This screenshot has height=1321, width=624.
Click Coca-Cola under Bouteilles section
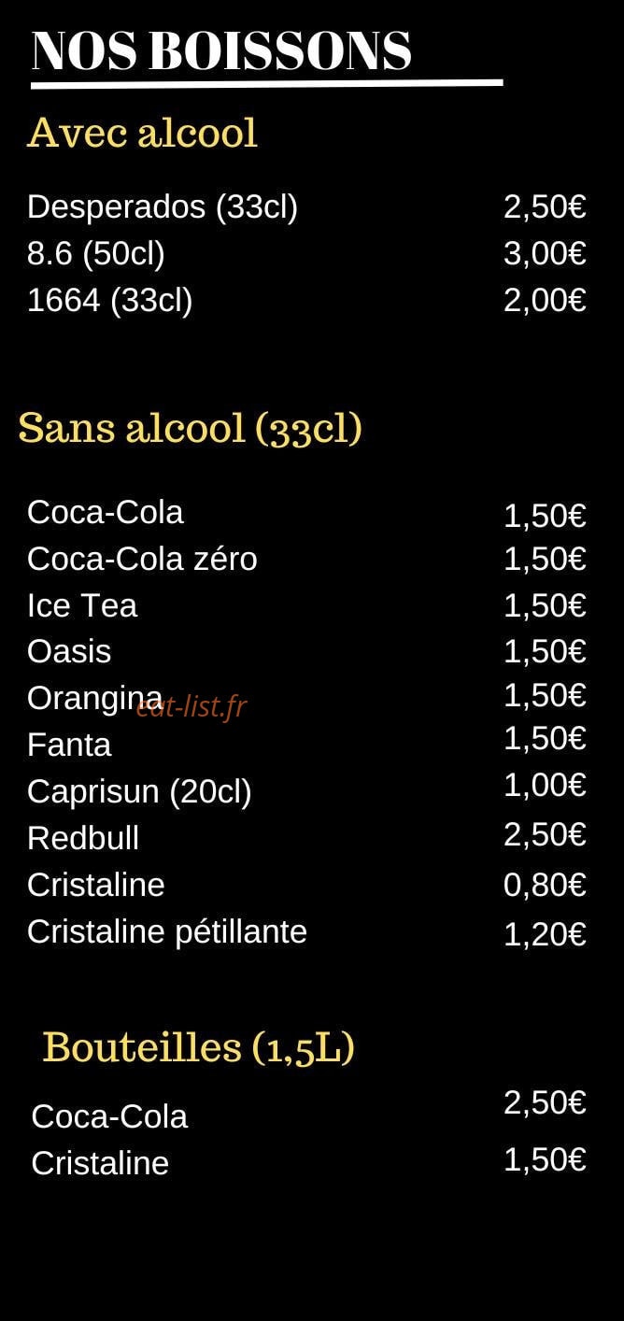109,1116
